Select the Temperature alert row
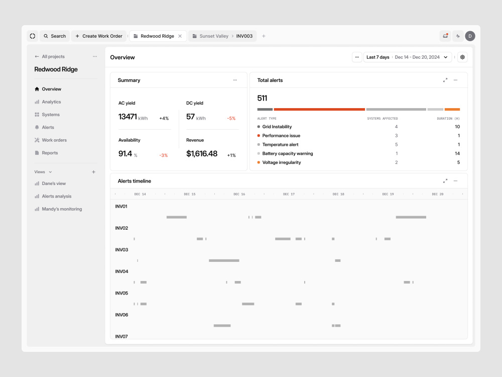Screen dimensions: 502x377 [358, 145]
